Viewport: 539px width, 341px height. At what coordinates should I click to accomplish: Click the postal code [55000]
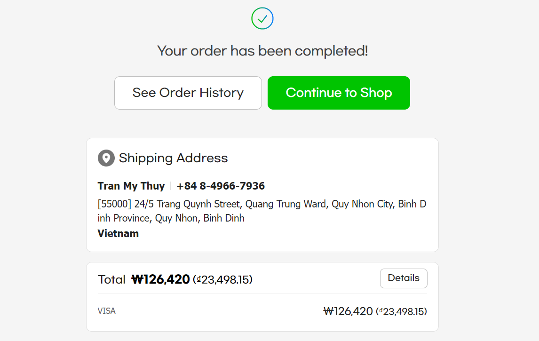tap(114, 204)
